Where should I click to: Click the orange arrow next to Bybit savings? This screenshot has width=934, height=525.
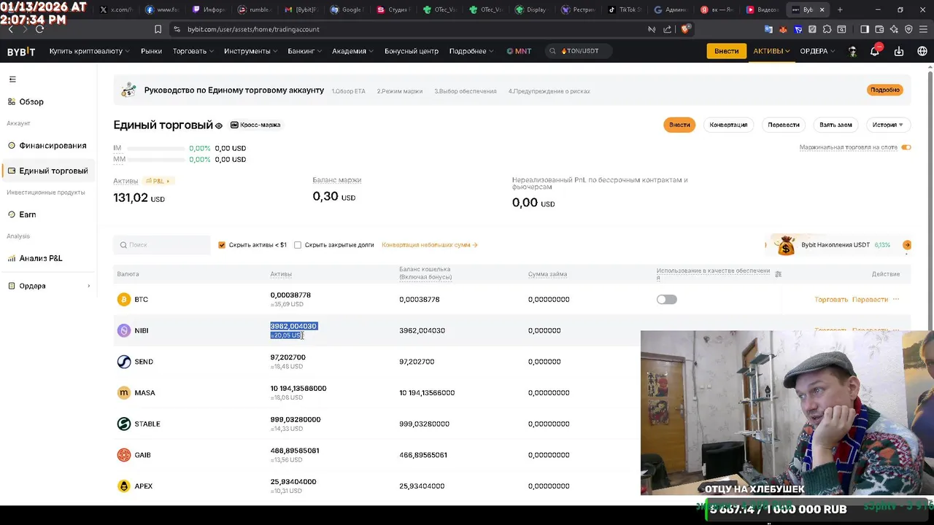907,245
